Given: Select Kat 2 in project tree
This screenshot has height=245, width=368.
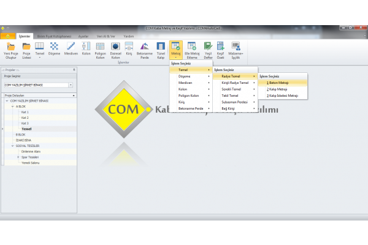Looking at the screenshot, I should [x=25, y=118].
